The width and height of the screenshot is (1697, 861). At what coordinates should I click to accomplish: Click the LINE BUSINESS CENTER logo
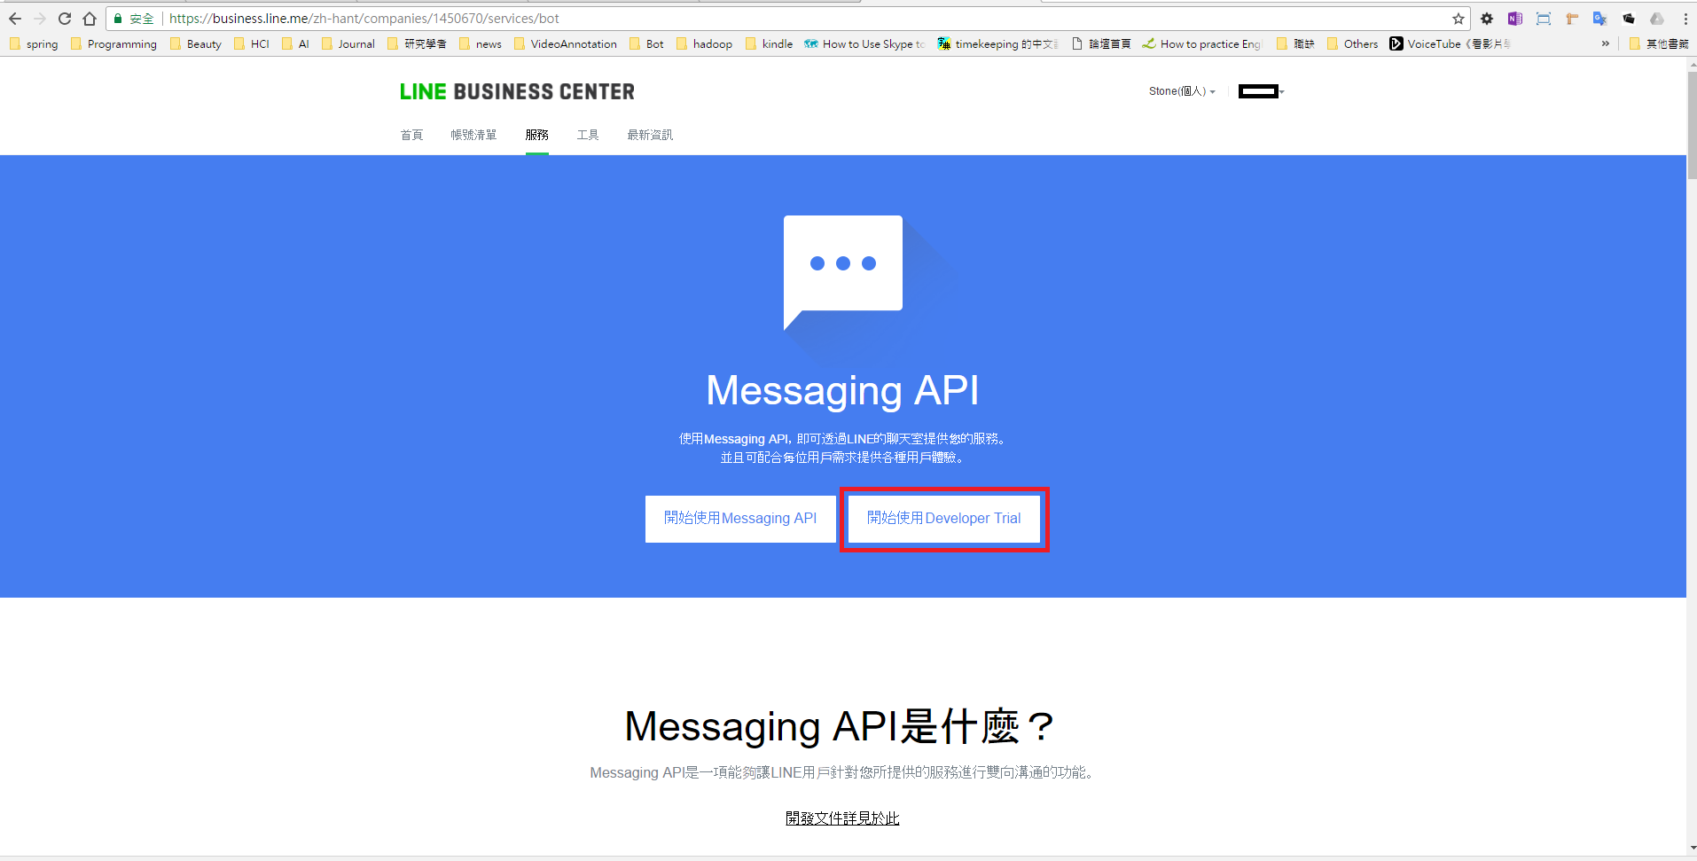517,91
